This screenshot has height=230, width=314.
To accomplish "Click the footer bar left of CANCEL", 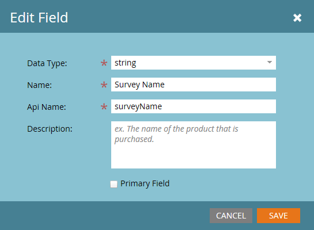I will pyautogui.click(x=104, y=216).
